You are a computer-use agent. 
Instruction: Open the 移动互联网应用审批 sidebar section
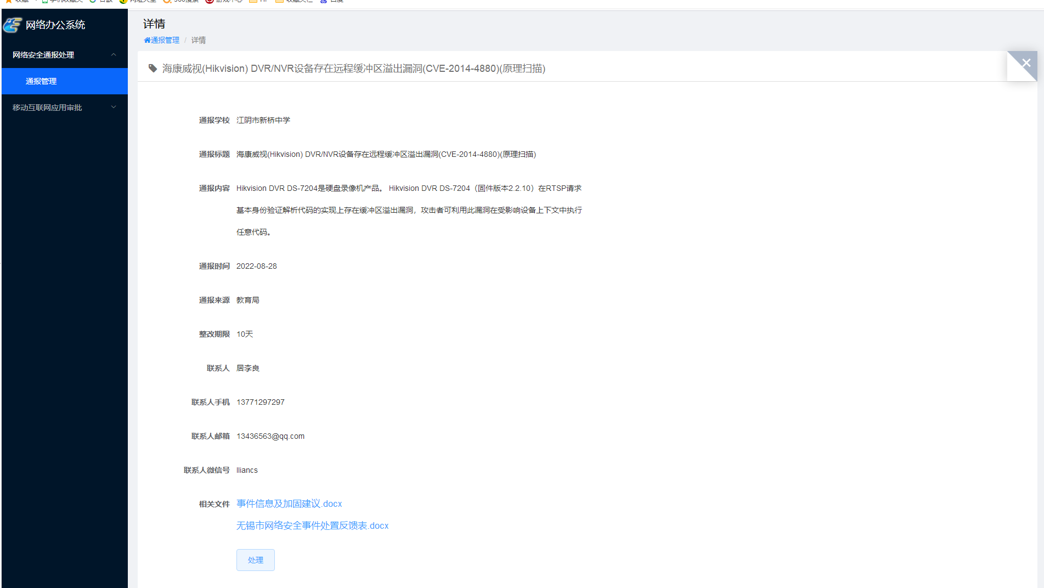click(65, 108)
